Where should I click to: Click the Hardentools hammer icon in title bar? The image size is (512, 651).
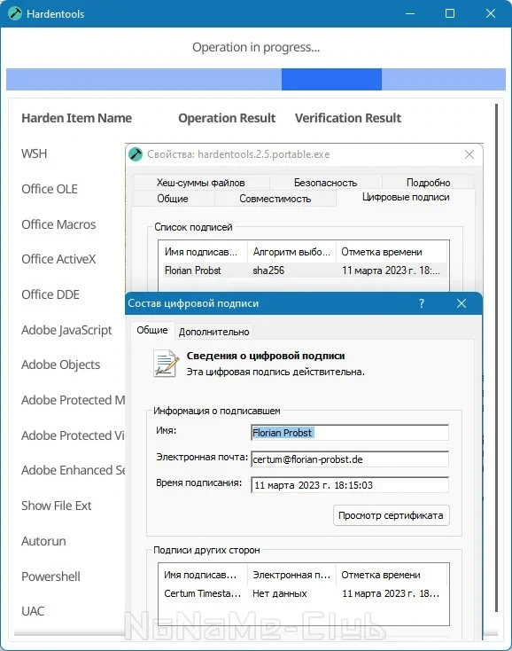coord(15,13)
